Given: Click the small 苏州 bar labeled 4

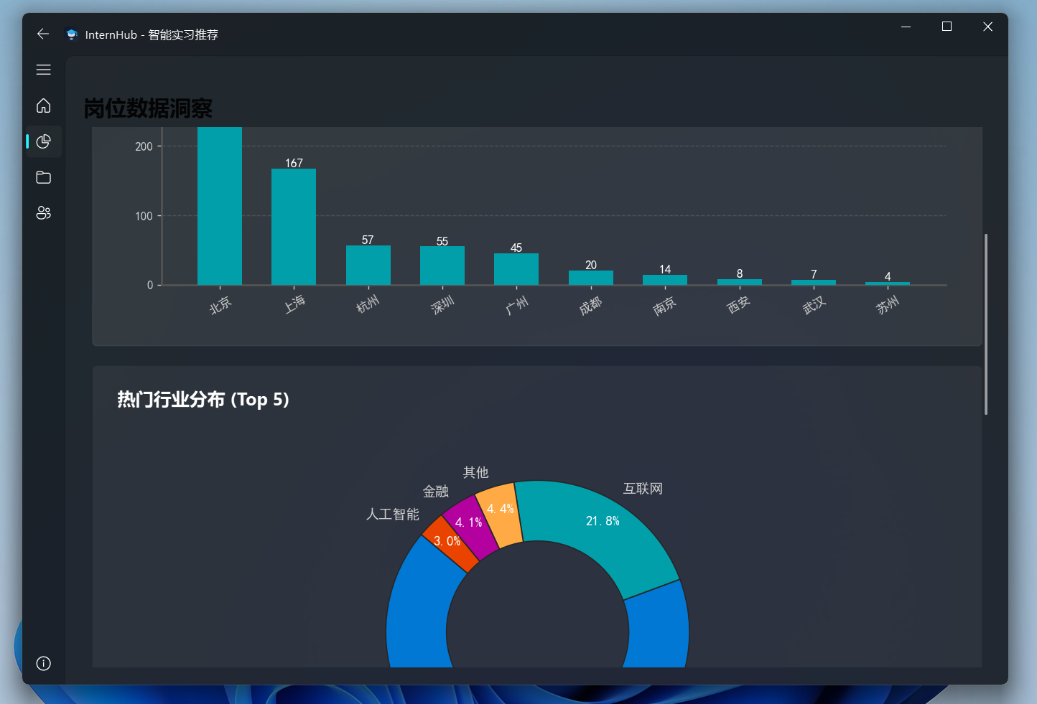Looking at the screenshot, I should pyautogui.click(x=887, y=282).
